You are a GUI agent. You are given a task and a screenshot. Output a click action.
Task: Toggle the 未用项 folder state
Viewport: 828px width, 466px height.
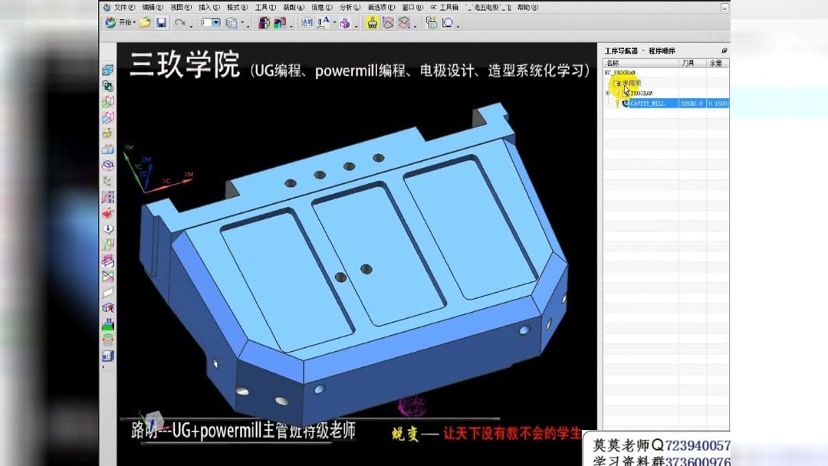coord(616,82)
